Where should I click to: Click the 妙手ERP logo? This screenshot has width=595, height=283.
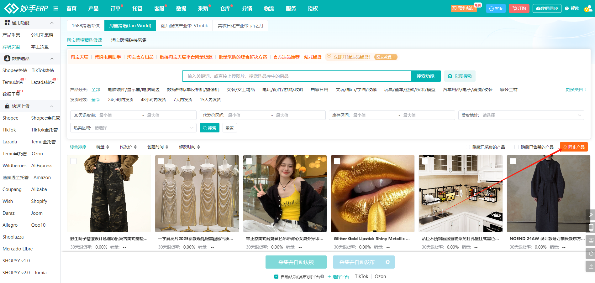(x=26, y=8)
